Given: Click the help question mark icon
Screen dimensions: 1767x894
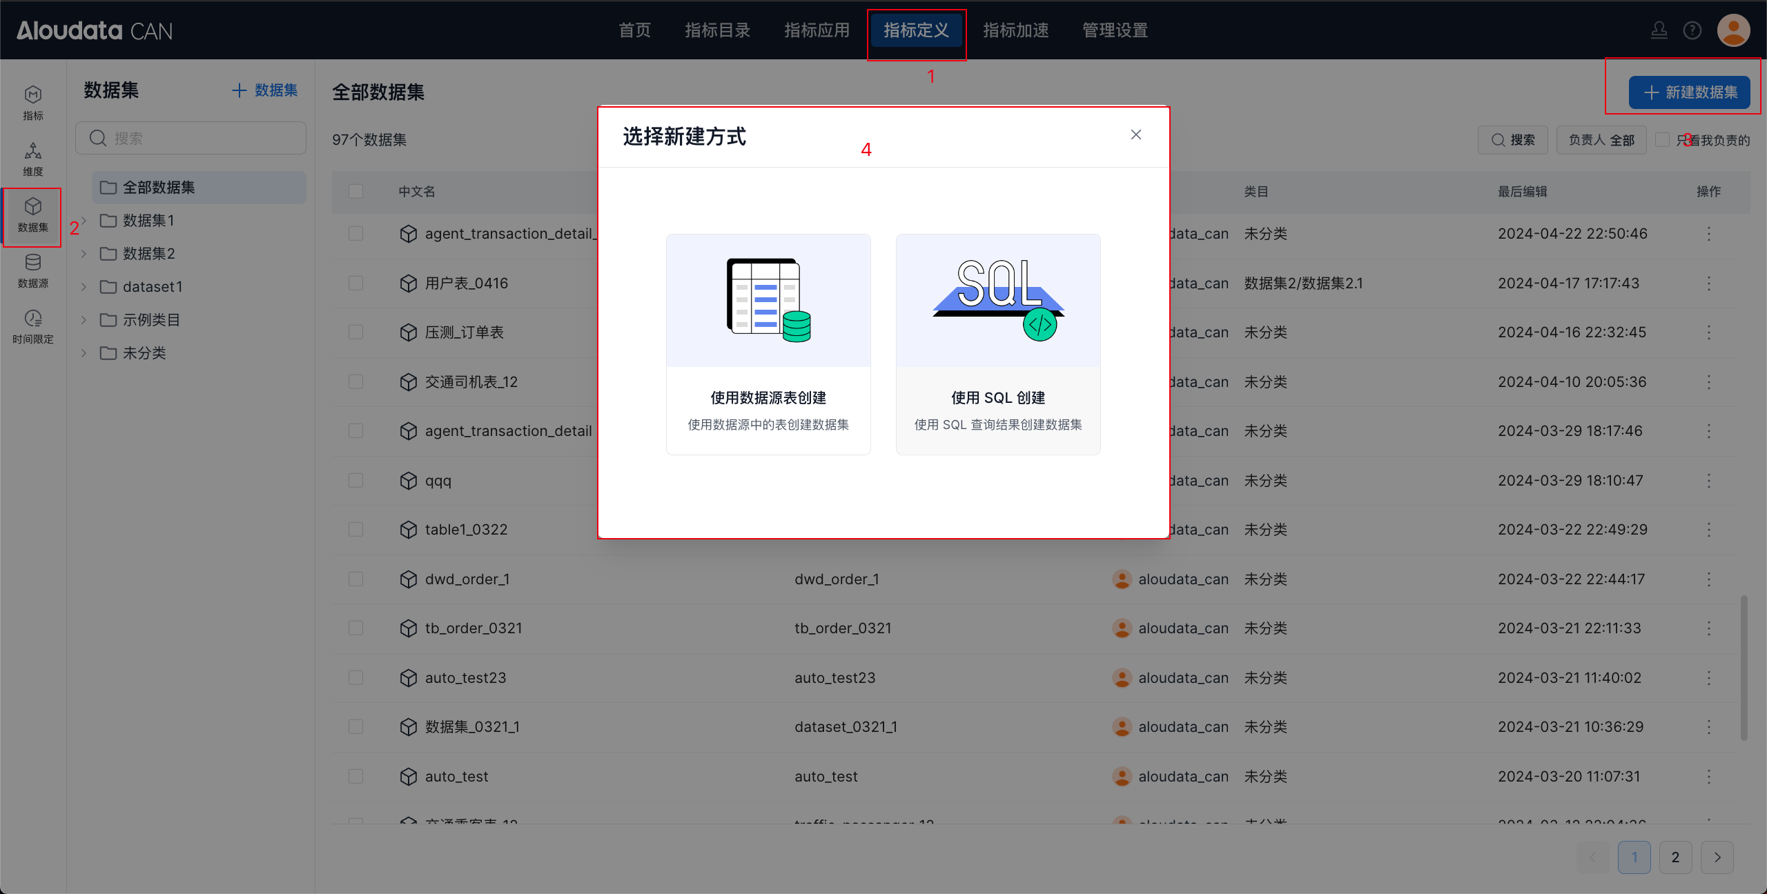Looking at the screenshot, I should [1692, 30].
